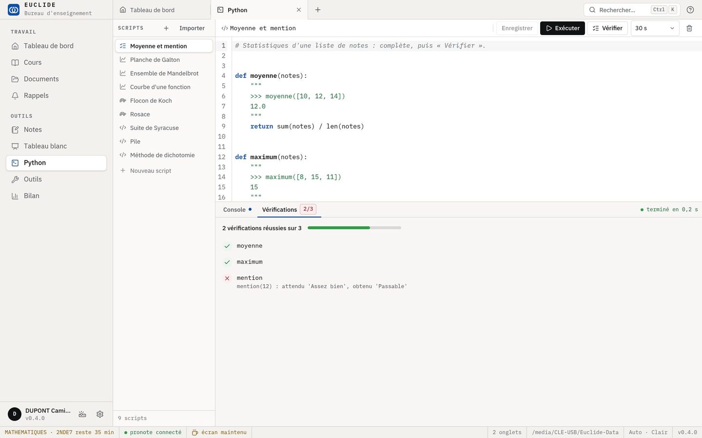Open the 30 s timeout dropdown
This screenshot has width=702, height=438.
[x=655, y=28]
